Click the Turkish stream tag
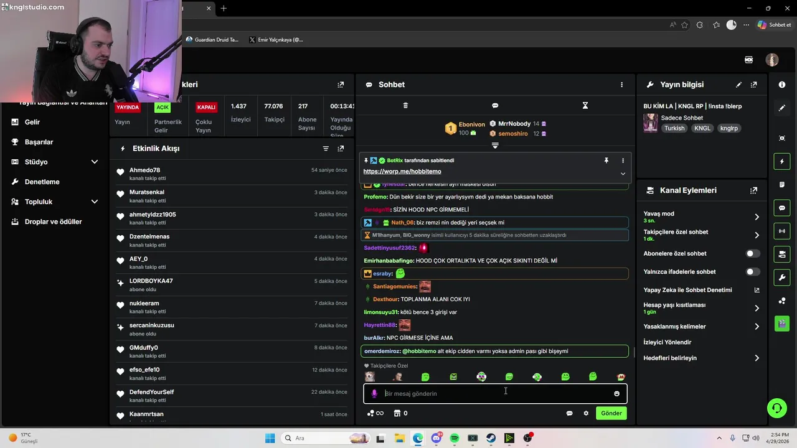 (674, 128)
